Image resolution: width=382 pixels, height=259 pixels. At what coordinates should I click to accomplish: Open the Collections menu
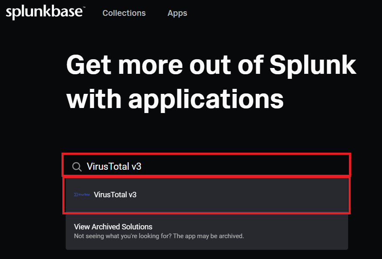(124, 13)
